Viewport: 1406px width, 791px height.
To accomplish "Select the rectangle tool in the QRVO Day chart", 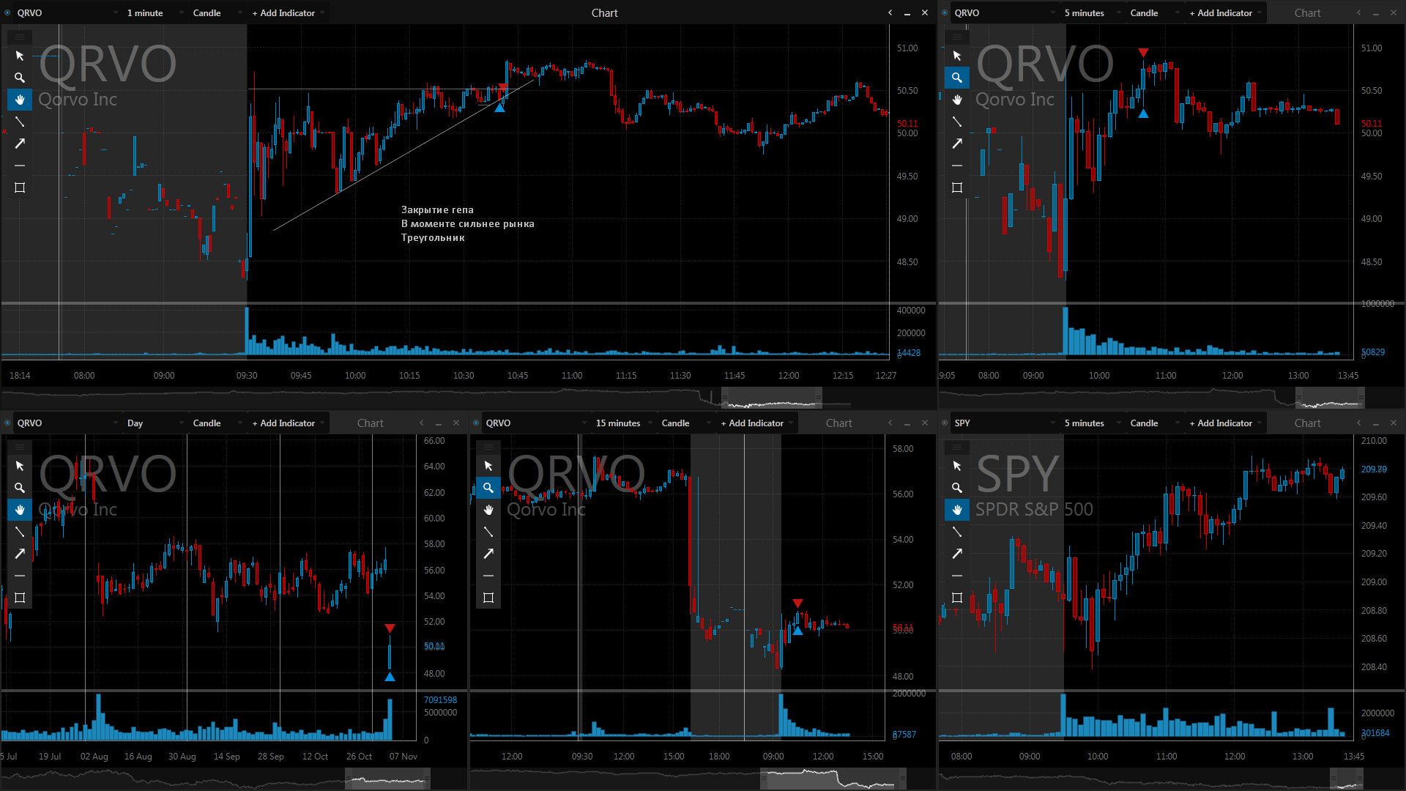I will (20, 598).
